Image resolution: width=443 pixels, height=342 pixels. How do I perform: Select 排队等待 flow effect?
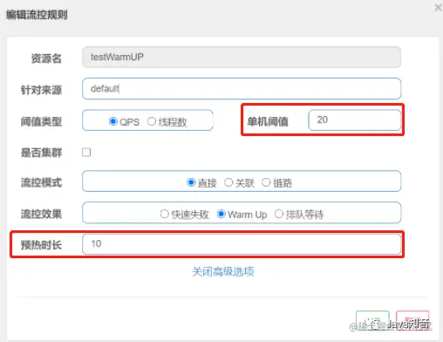279,214
